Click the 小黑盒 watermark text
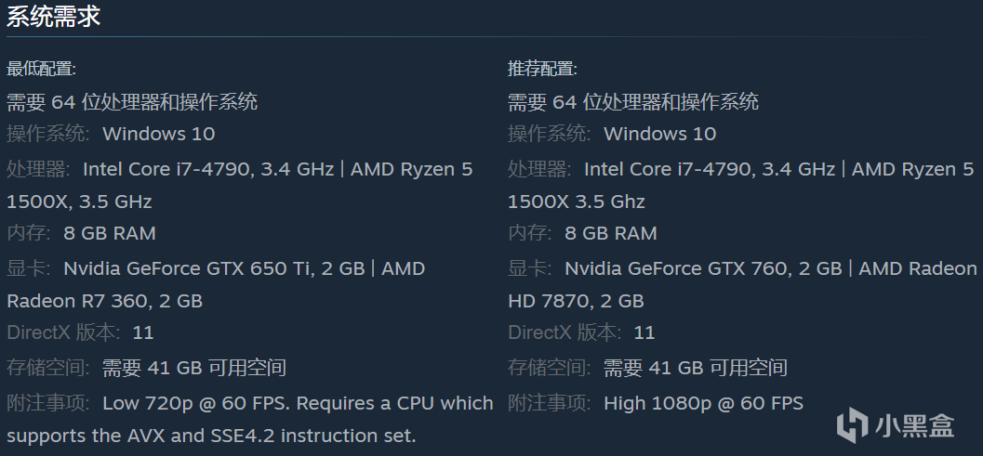 pos(916,425)
